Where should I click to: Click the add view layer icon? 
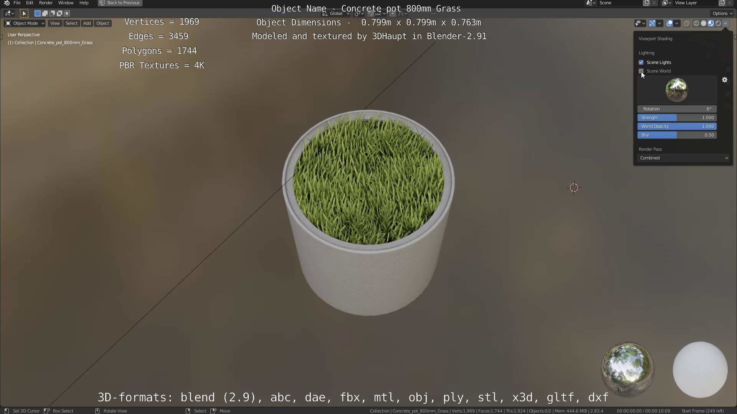[722, 3]
